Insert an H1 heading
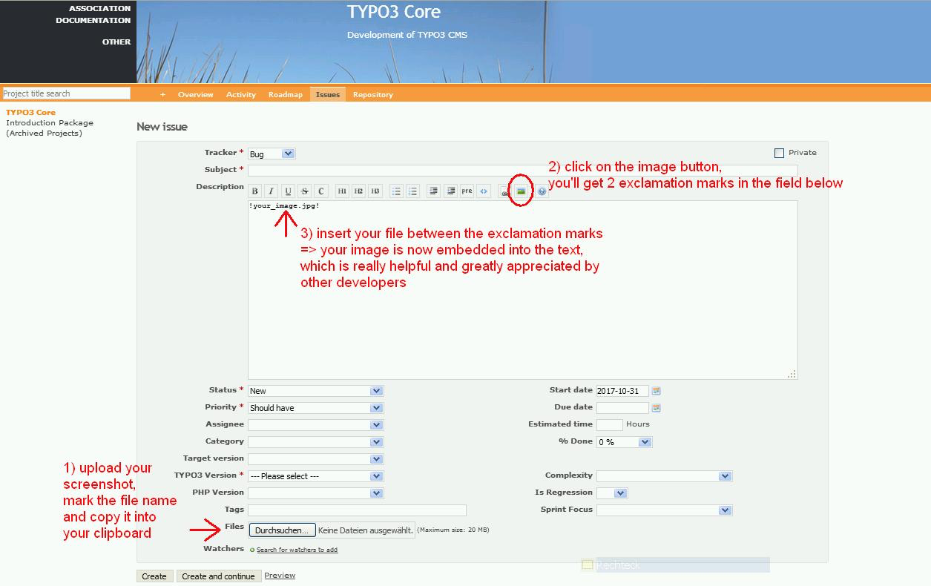 click(342, 191)
